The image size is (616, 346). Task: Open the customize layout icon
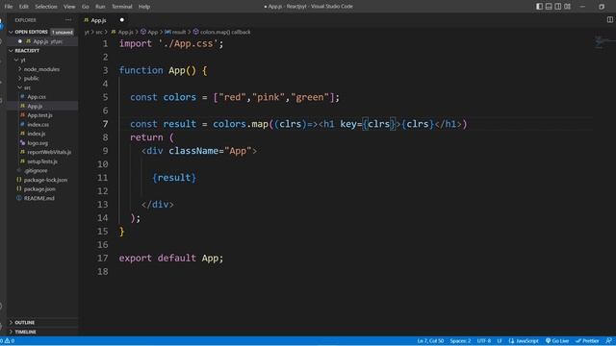tap(567, 7)
